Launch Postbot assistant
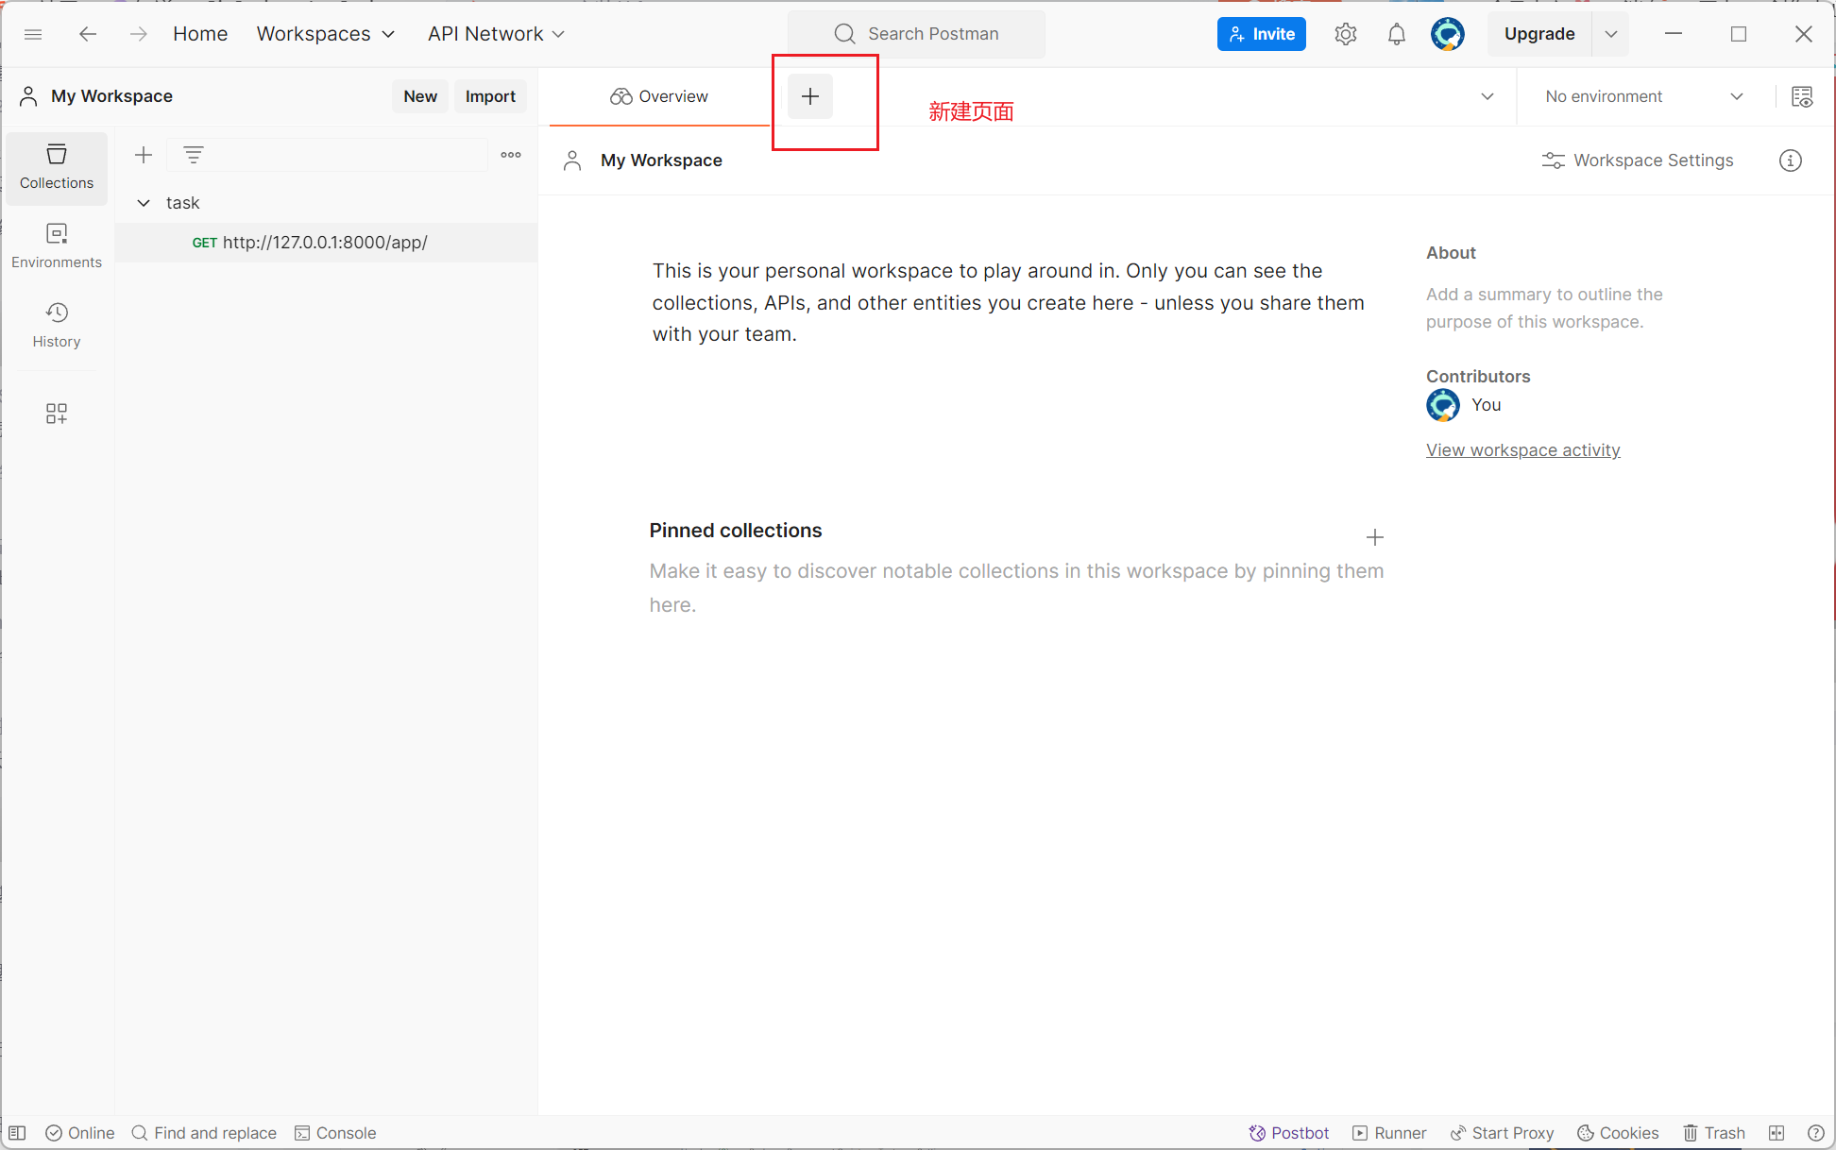This screenshot has height=1150, width=1836. [1288, 1133]
